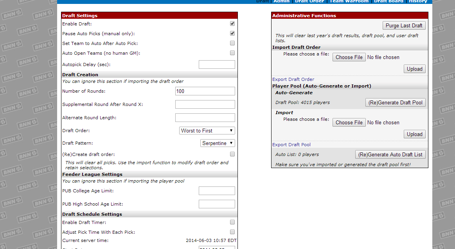This screenshot has height=249, width=455.
Task: Check Auto Open Teams (no human GM)
Action: click(232, 53)
